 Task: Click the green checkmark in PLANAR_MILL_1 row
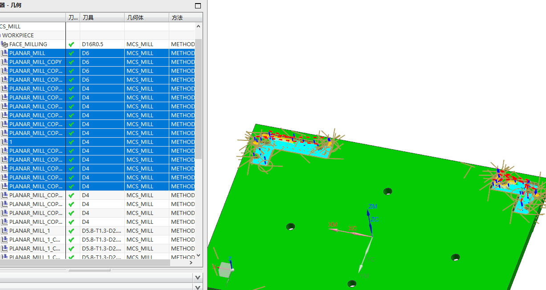[x=71, y=231]
